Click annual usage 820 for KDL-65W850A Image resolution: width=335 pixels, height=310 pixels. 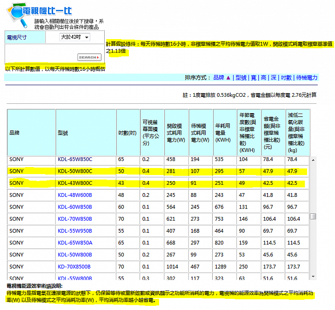point(219,243)
